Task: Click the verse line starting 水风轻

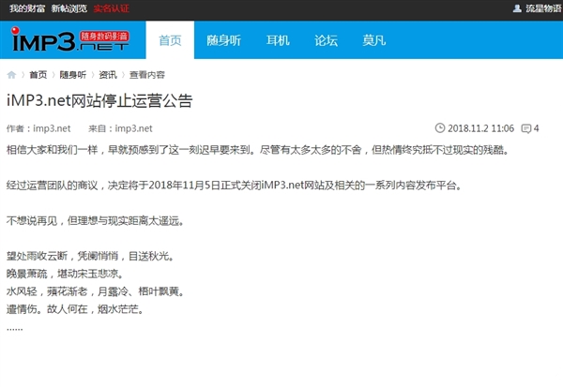Action: (x=96, y=291)
